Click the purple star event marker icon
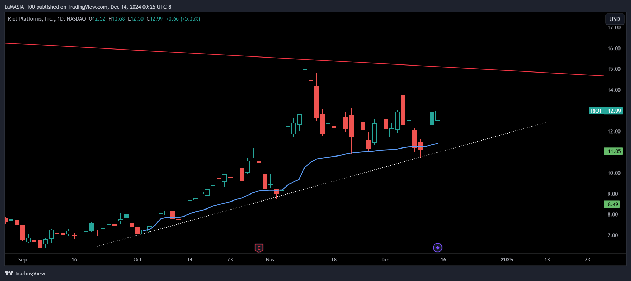The height and width of the screenshot is (281, 631). 438,248
